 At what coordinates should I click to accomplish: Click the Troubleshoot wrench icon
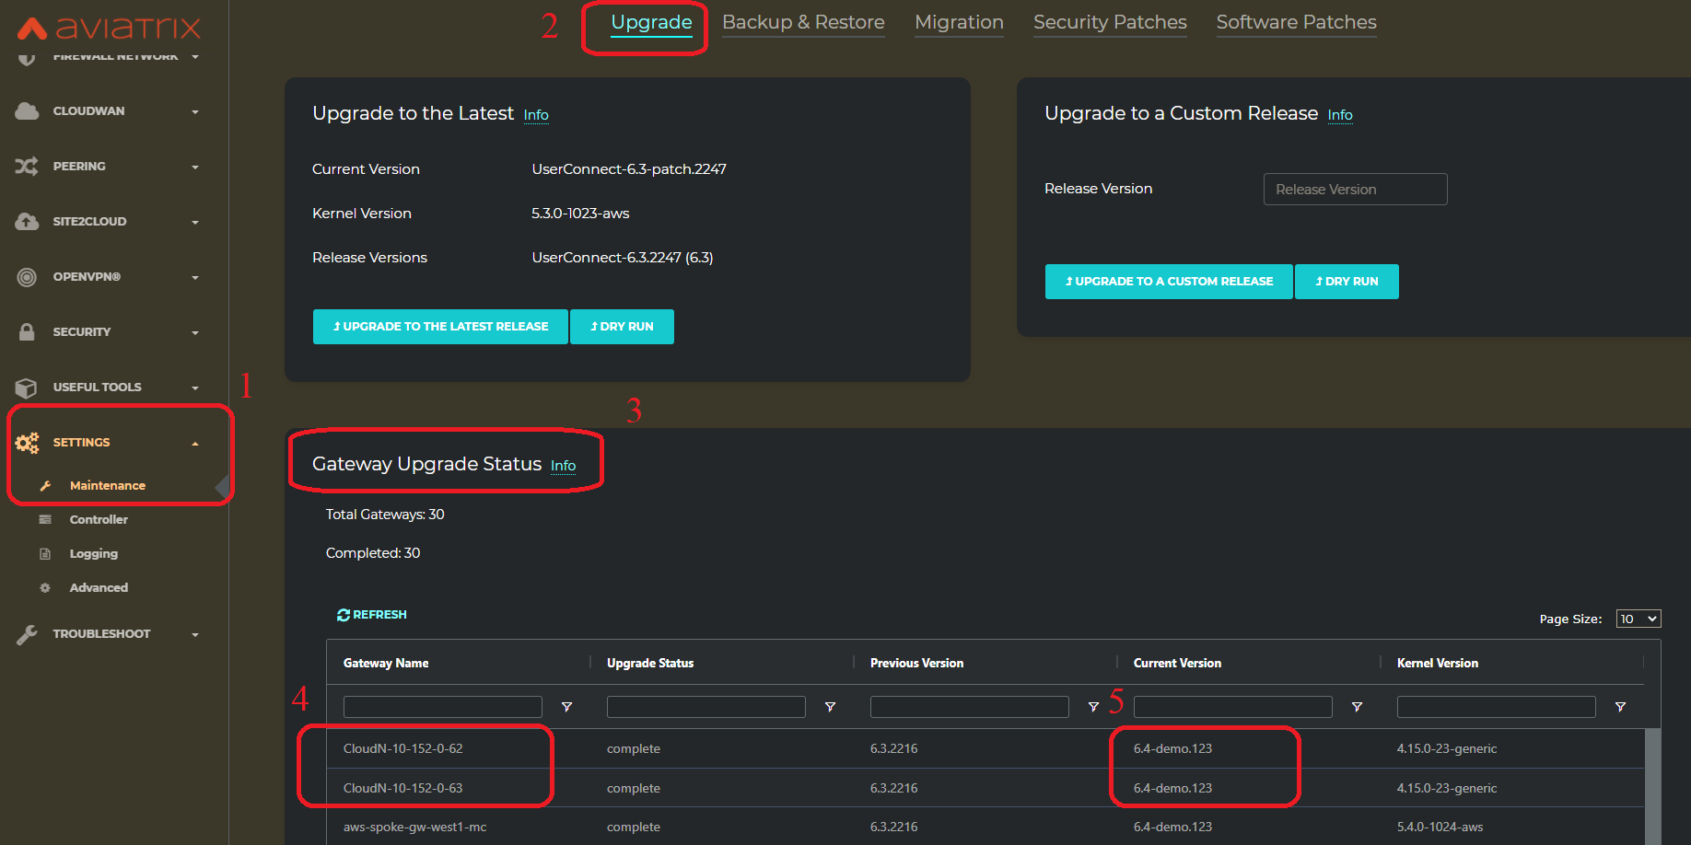pyautogui.click(x=27, y=634)
